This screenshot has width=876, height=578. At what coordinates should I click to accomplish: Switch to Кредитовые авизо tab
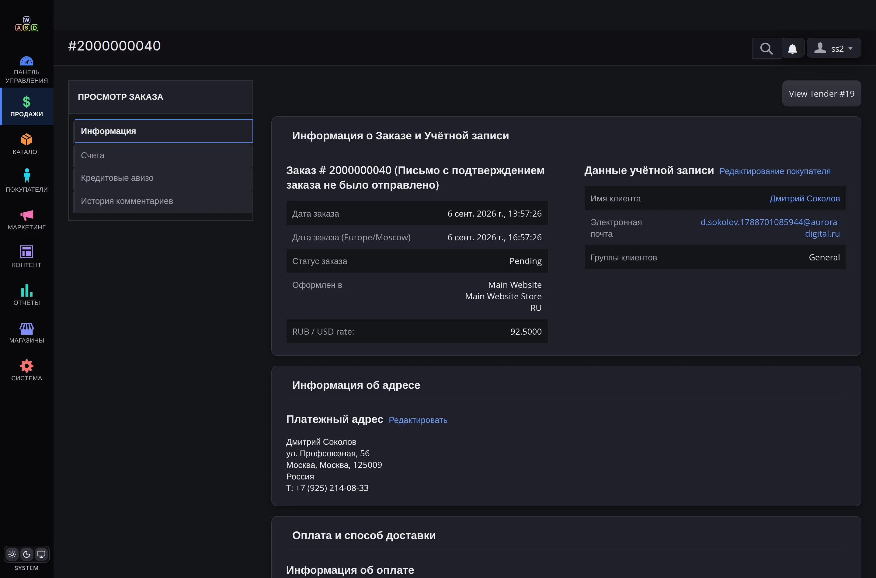click(x=163, y=178)
